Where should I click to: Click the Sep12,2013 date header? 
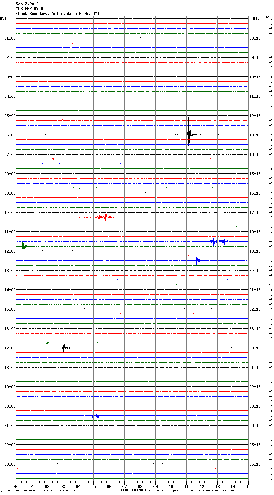pos(27,4)
